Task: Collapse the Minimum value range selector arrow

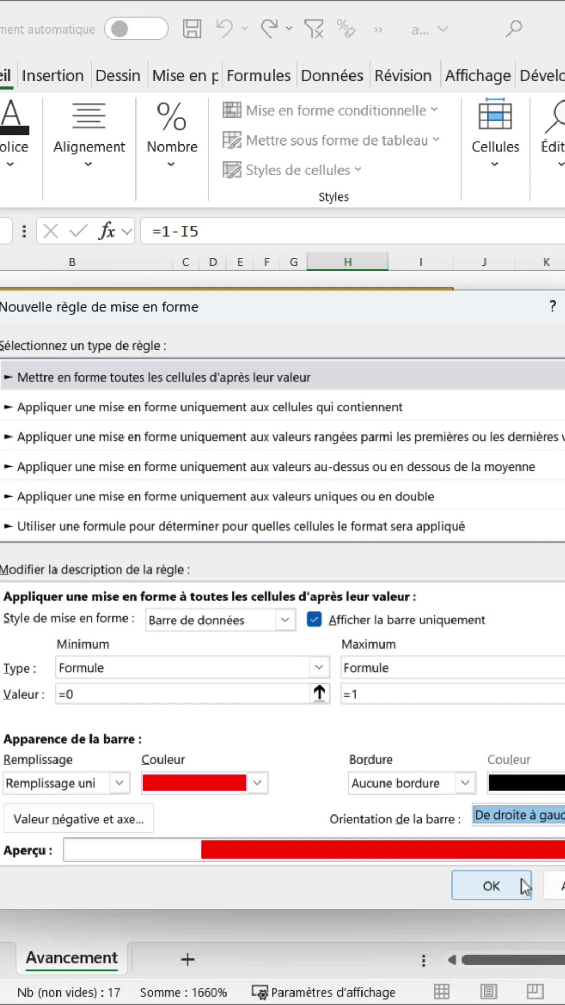Action: click(319, 694)
